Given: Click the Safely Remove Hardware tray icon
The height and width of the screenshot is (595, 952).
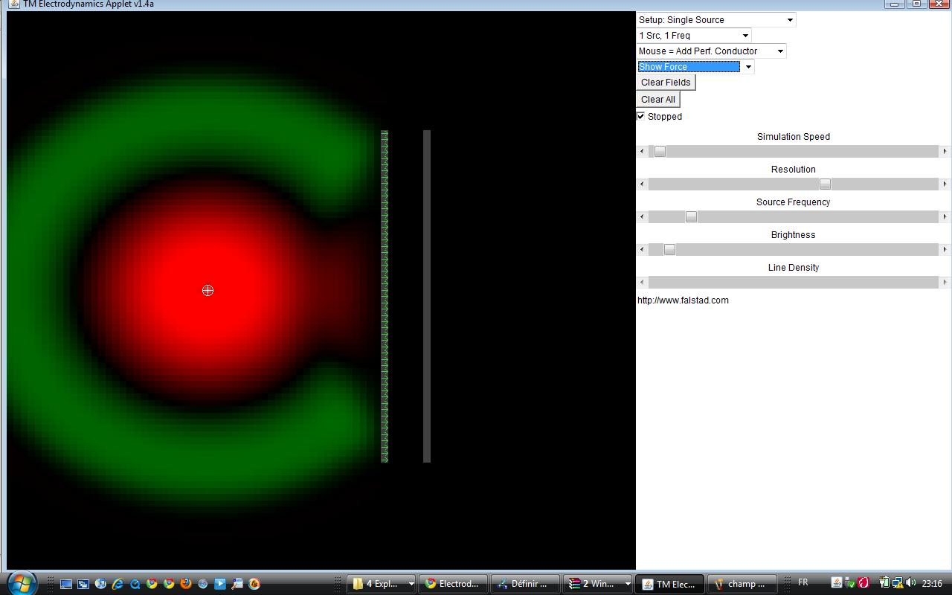Looking at the screenshot, I should pyautogui.click(x=850, y=583).
